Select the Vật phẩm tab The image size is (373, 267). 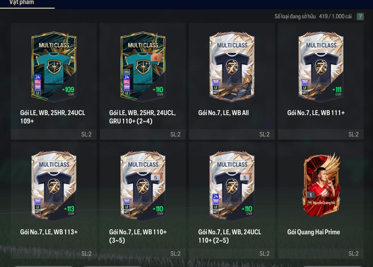click(x=22, y=3)
